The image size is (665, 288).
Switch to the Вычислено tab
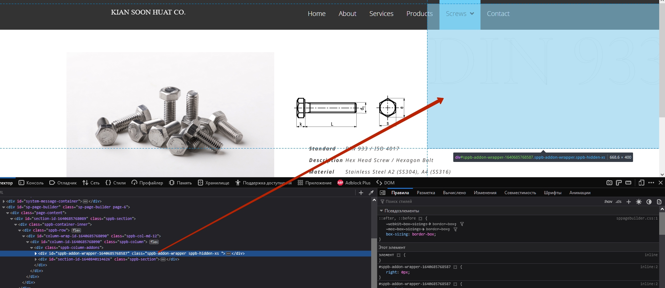(454, 193)
